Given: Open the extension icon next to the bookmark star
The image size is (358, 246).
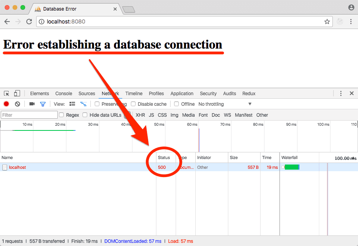Looking at the screenshot, I should click(x=340, y=22).
